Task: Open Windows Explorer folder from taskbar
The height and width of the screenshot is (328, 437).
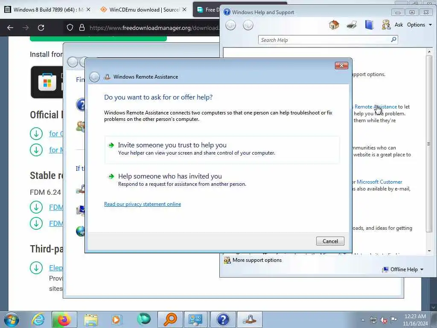Action: 90,319
